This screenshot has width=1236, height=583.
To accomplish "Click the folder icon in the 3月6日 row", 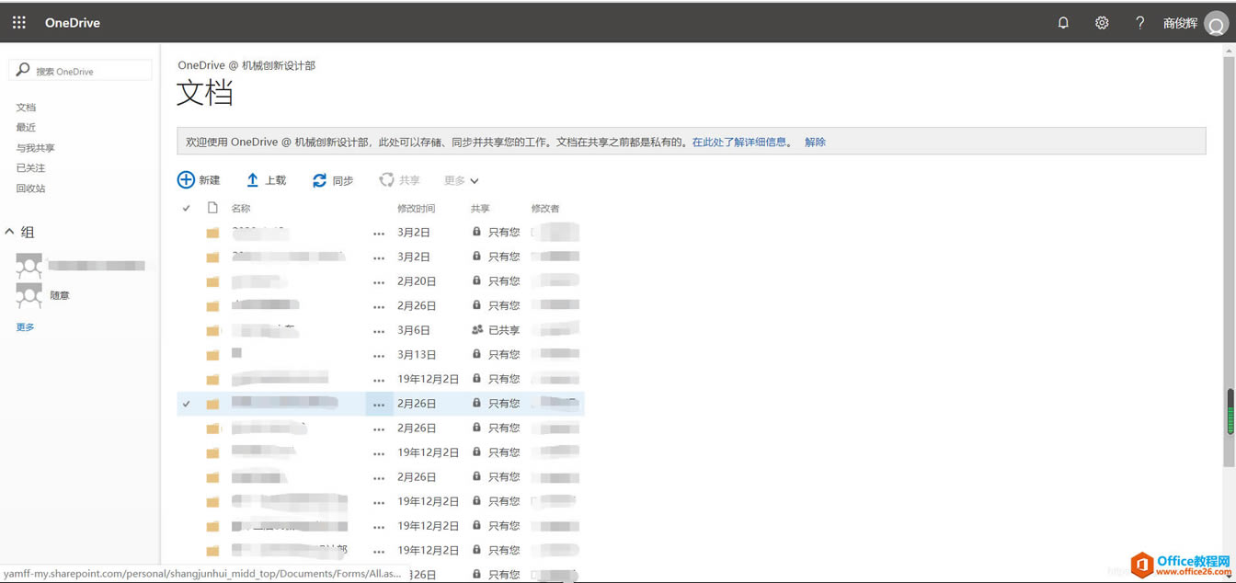I will [212, 330].
